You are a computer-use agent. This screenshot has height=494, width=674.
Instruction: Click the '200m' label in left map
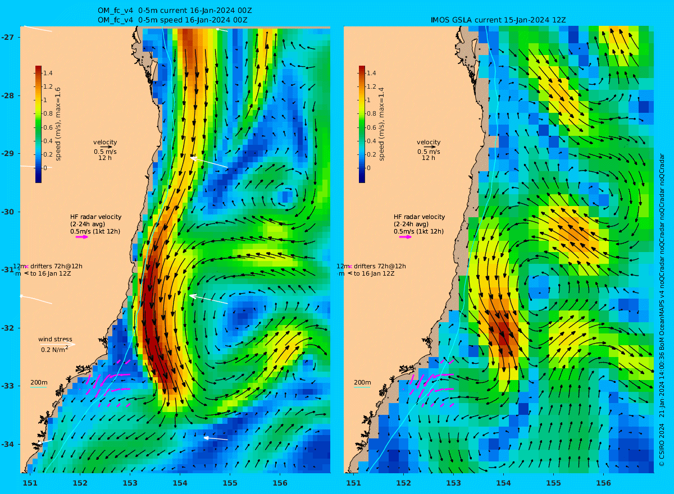tap(39, 382)
